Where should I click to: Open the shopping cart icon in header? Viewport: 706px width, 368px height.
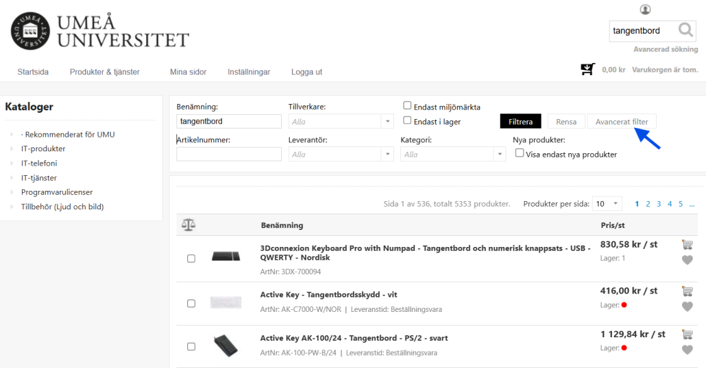pyautogui.click(x=587, y=69)
